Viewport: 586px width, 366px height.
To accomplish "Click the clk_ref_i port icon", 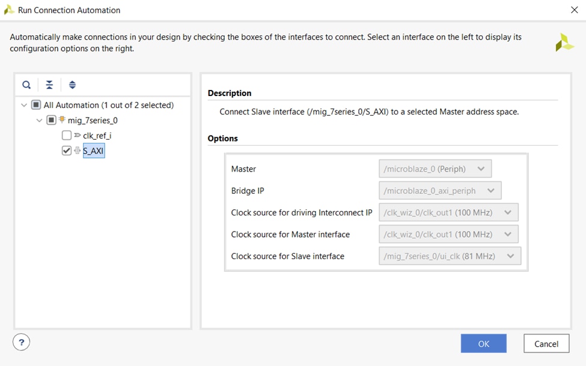I will [x=78, y=135].
